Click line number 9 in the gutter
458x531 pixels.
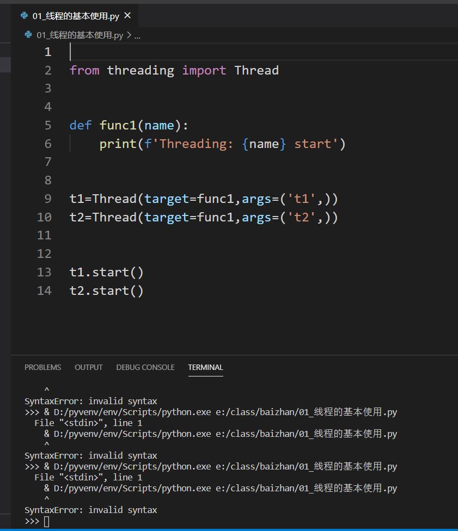pos(48,199)
